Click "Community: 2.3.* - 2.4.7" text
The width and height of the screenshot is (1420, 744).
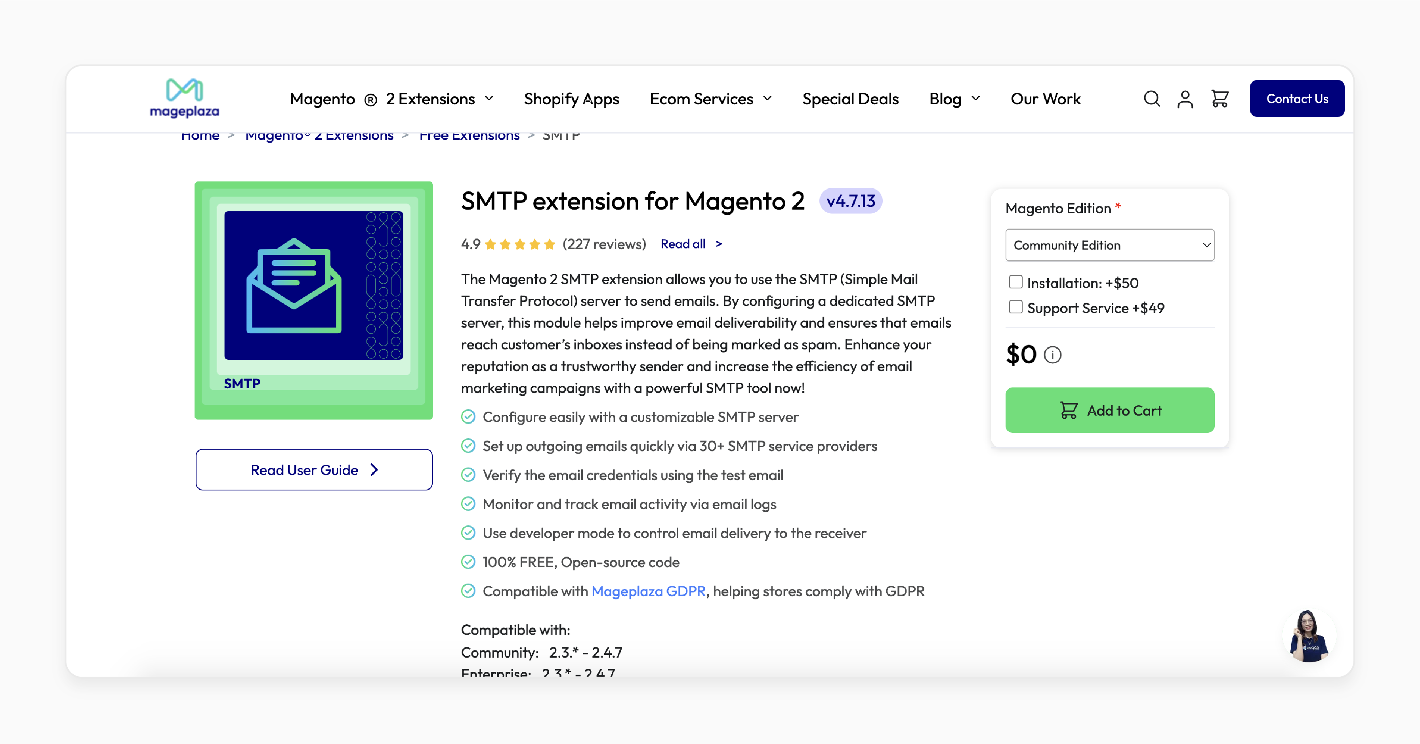coord(542,652)
